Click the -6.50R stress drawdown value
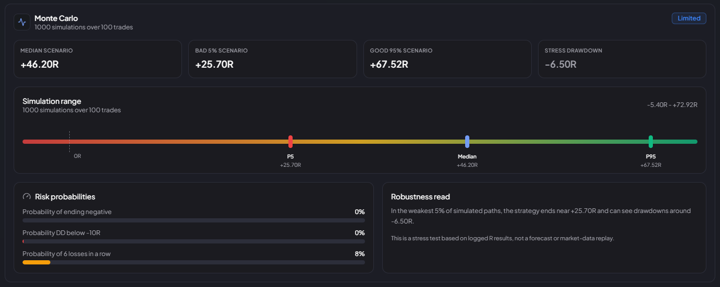The image size is (720, 287). click(561, 65)
